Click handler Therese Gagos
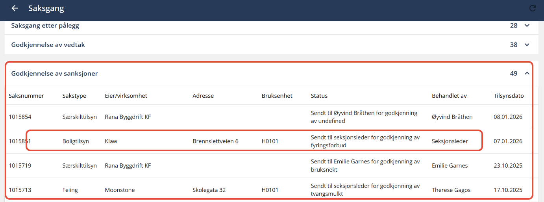Screen dimensions: 544x202 click(451, 190)
